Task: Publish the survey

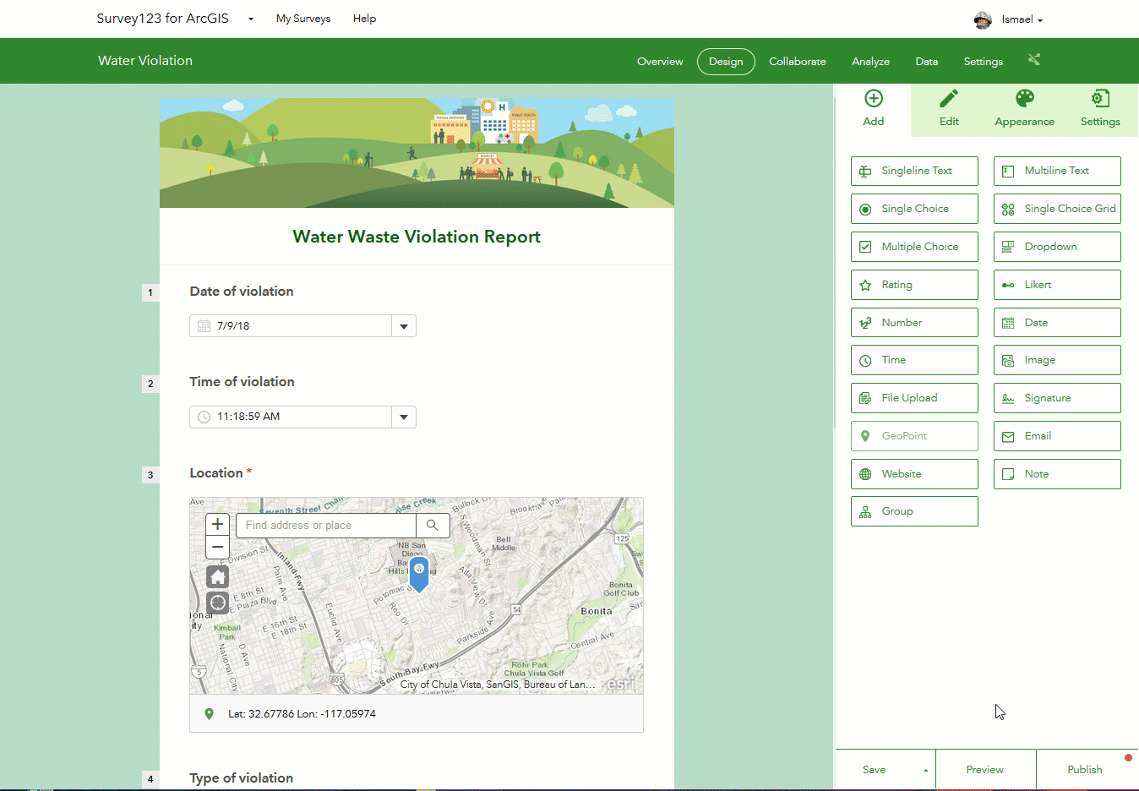Action: coord(1085,770)
